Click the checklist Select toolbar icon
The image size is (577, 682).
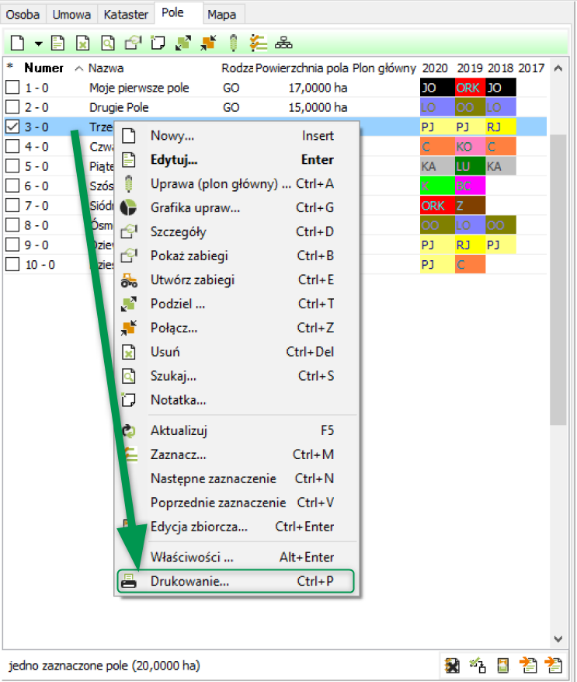click(x=259, y=43)
